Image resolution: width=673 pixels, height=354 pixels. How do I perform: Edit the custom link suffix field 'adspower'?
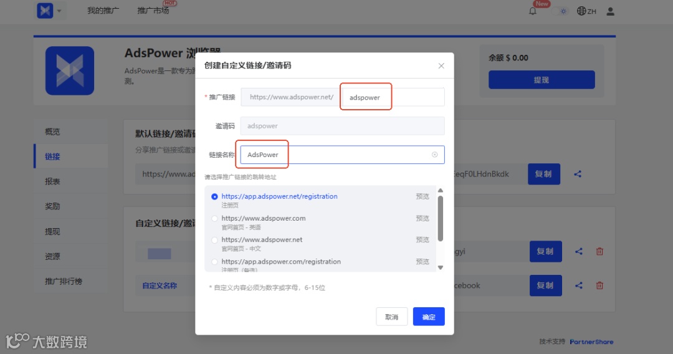click(393, 97)
